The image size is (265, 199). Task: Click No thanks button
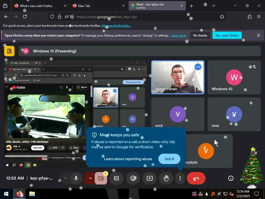200,35
